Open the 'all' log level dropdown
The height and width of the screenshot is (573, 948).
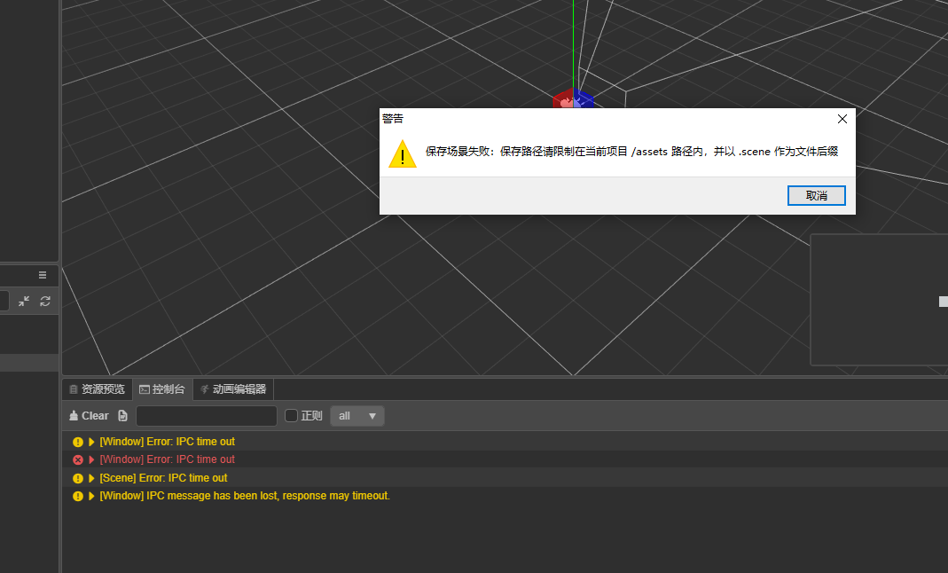point(357,416)
